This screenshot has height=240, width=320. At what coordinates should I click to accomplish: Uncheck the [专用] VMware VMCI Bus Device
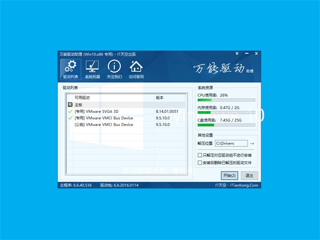pos(70,118)
